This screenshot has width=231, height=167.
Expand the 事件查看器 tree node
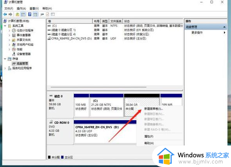[9, 35]
